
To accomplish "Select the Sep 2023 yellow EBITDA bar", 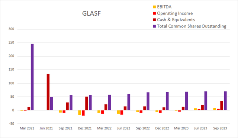I will 215,109.
